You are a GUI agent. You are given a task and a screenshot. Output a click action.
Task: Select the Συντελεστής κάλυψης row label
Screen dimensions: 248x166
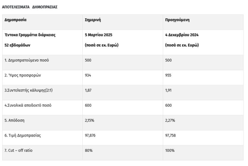pos(28,91)
